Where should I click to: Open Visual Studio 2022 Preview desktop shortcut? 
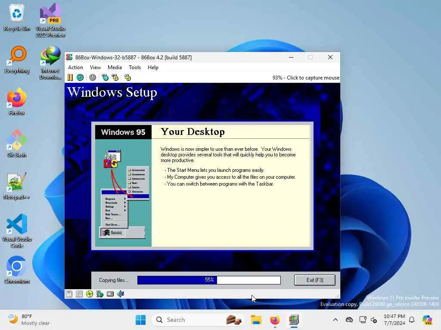pos(50,21)
